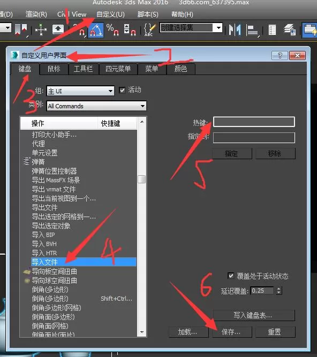Image resolution: width=317 pixels, height=357 pixels.
Task: Click the 操作 column header
Action: tap(59, 123)
